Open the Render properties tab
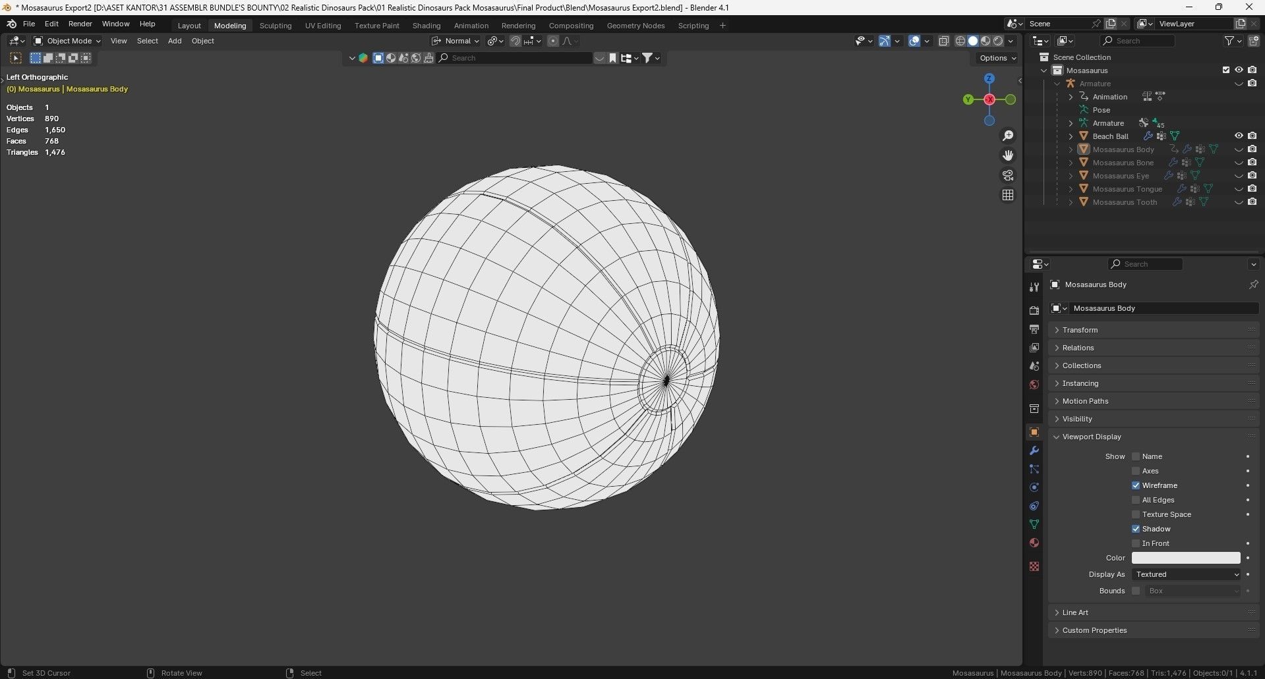 (x=1034, y=310)
